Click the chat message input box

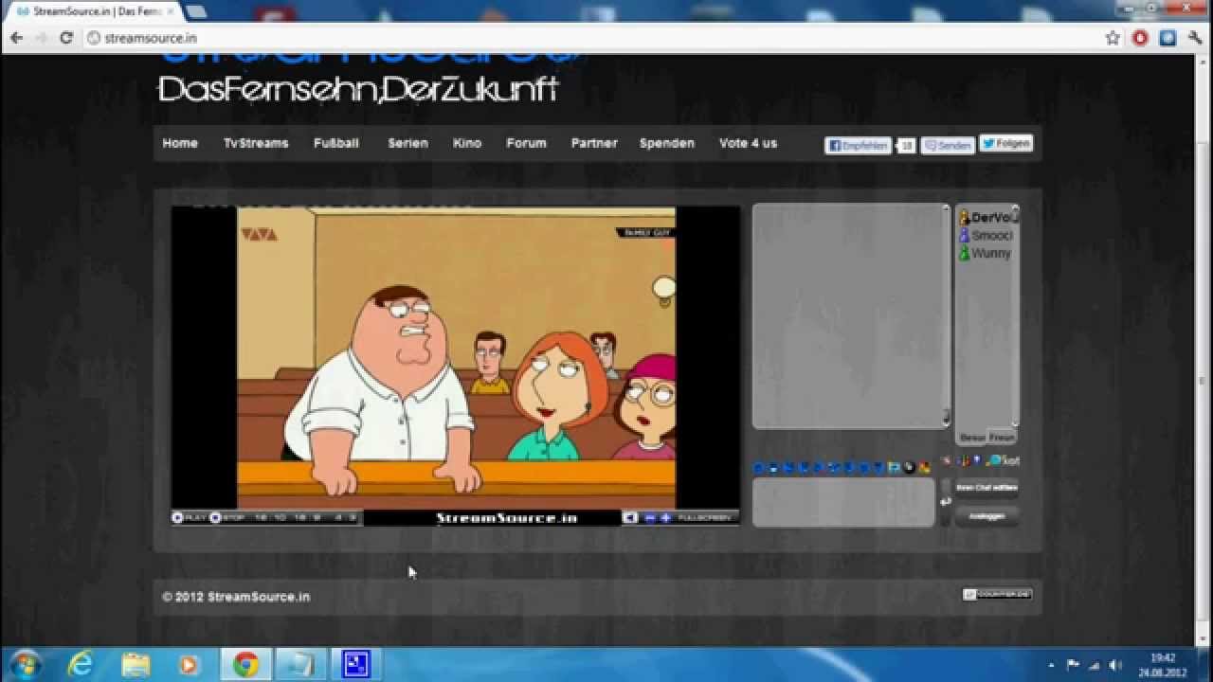pyautogui.click(x=843, y=502)
